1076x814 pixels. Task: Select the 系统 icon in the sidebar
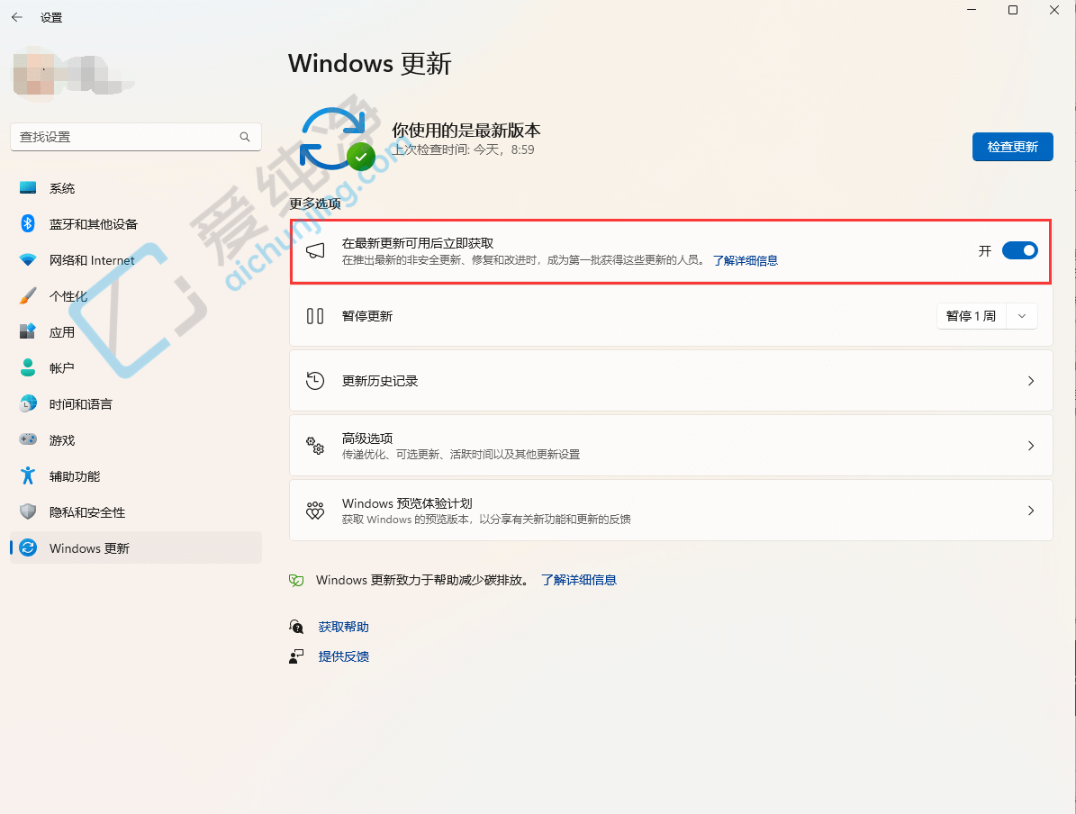tap(25, 187)
